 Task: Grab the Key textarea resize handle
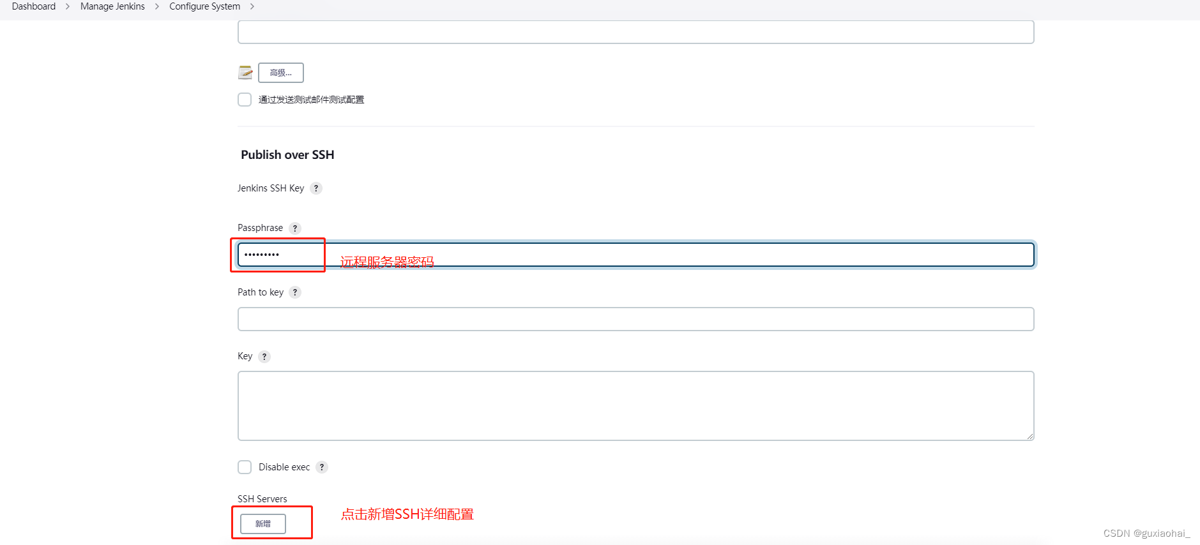click(1030, 437)
